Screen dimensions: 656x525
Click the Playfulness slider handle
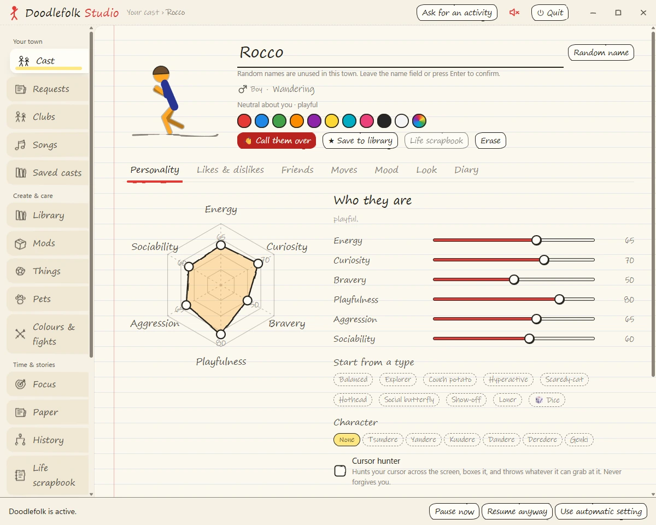559,299
